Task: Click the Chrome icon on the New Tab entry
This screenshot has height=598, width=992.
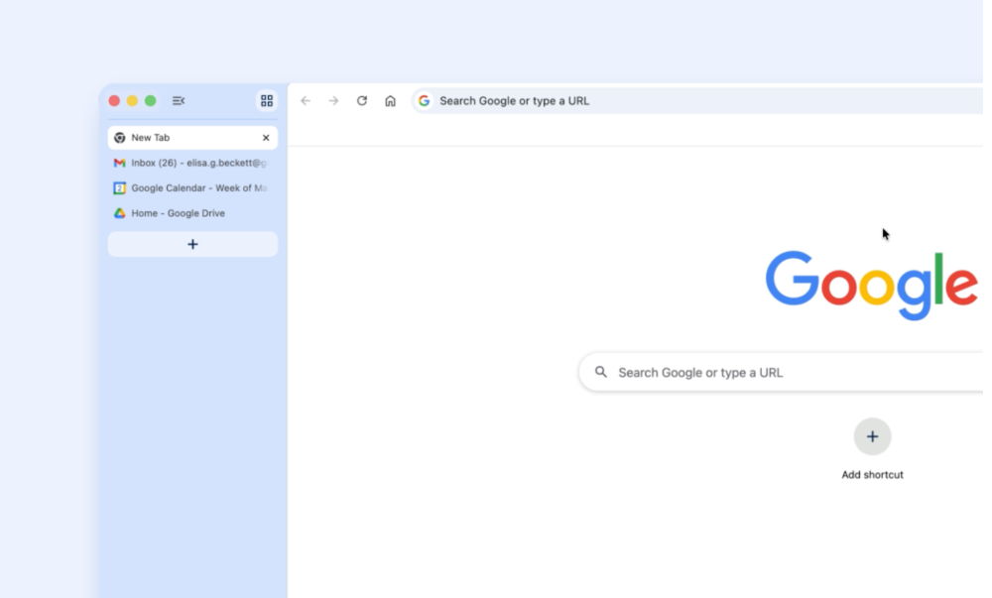Action: pyautogui.click(x=119, y=137)
